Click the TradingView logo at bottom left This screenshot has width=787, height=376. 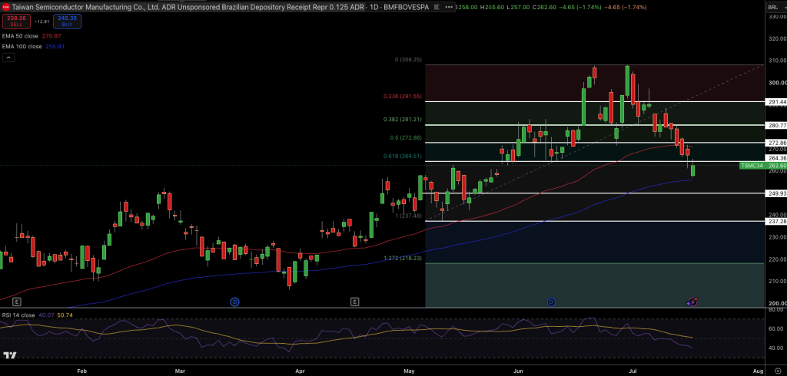tap(9, 356)
